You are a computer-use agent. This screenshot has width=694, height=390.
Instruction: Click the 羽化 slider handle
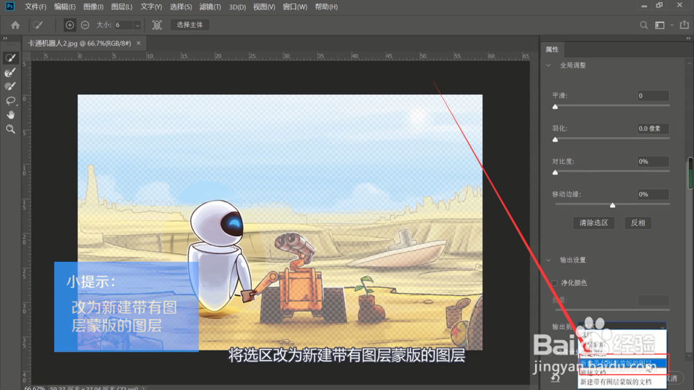[x=555, y=139]
